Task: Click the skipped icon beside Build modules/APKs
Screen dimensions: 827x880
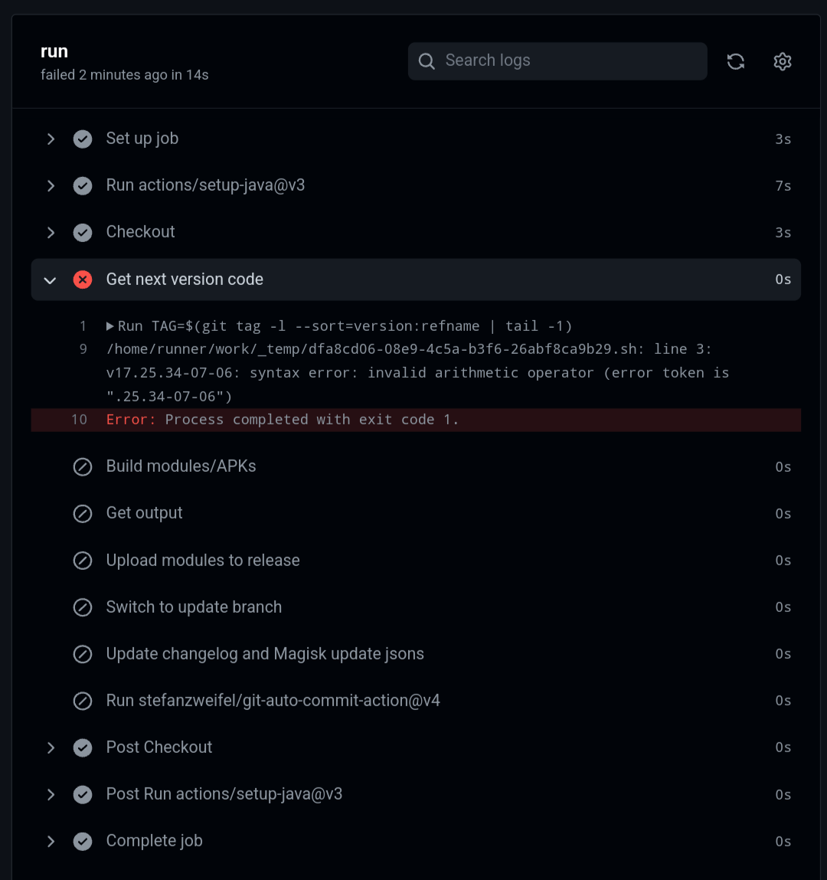Action: [82, 466]
